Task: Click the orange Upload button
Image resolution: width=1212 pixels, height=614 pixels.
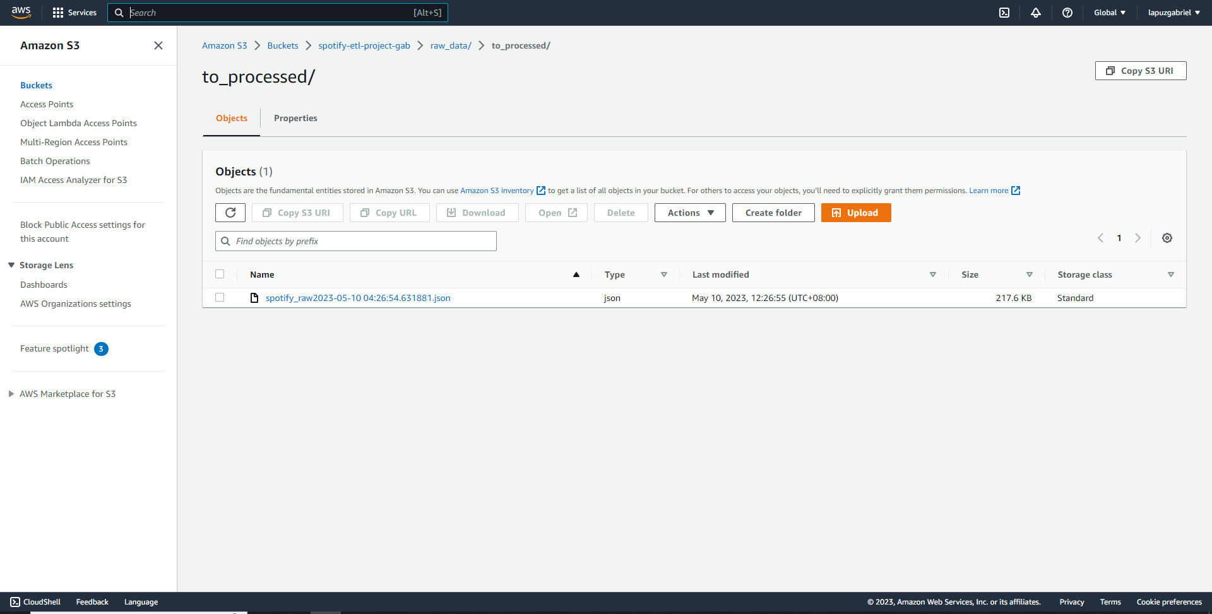Action: click(856, 213)
